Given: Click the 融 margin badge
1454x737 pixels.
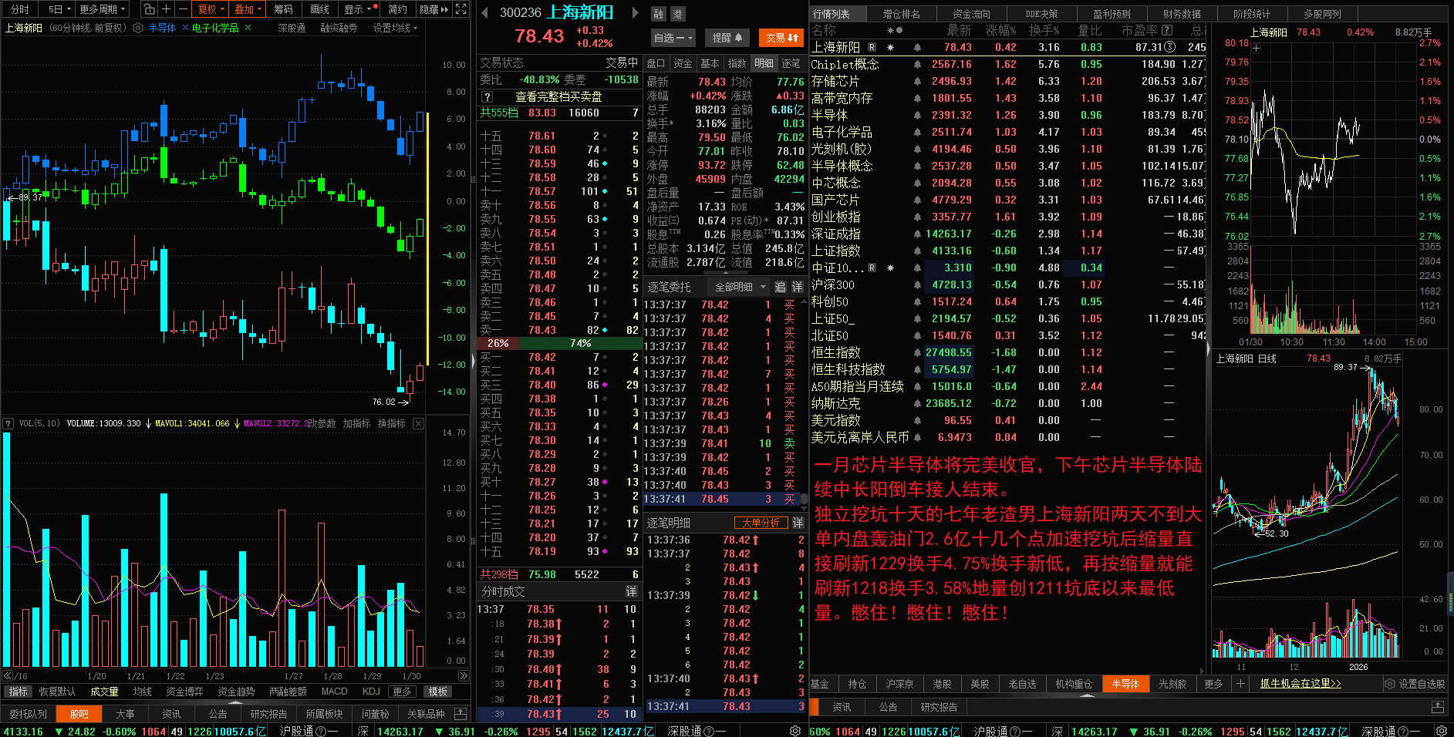Looking at the screenshot, I should [x=658, y=14].
